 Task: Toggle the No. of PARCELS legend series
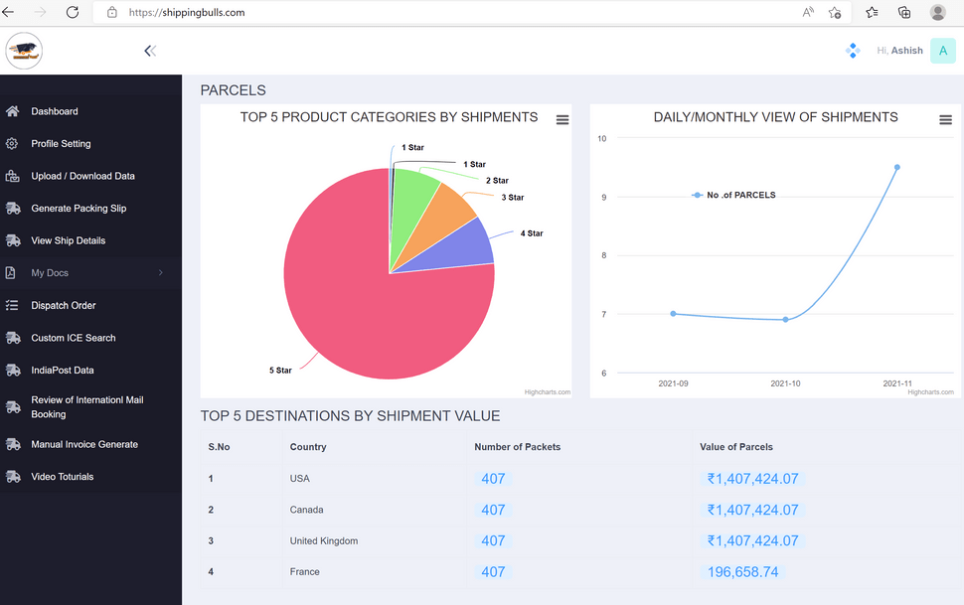[734, 196]
